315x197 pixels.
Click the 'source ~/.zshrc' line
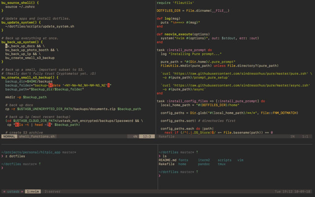[20, 7]
